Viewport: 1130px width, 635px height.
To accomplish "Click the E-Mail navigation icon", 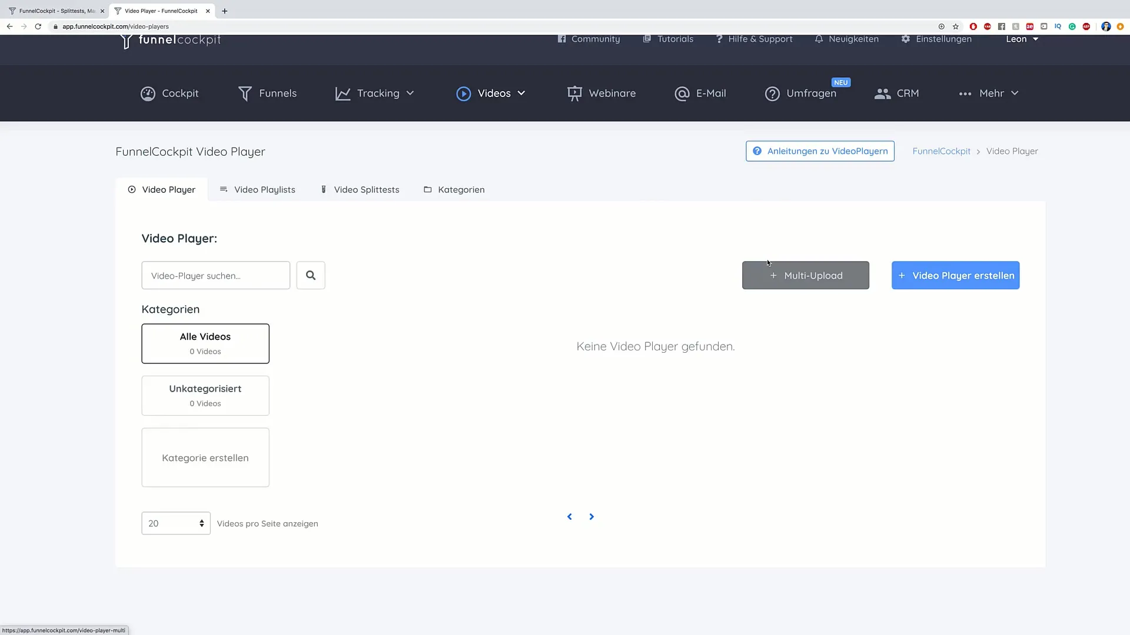I will click(682, 93).
